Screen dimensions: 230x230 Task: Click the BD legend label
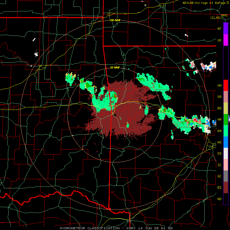pos(220,108)
